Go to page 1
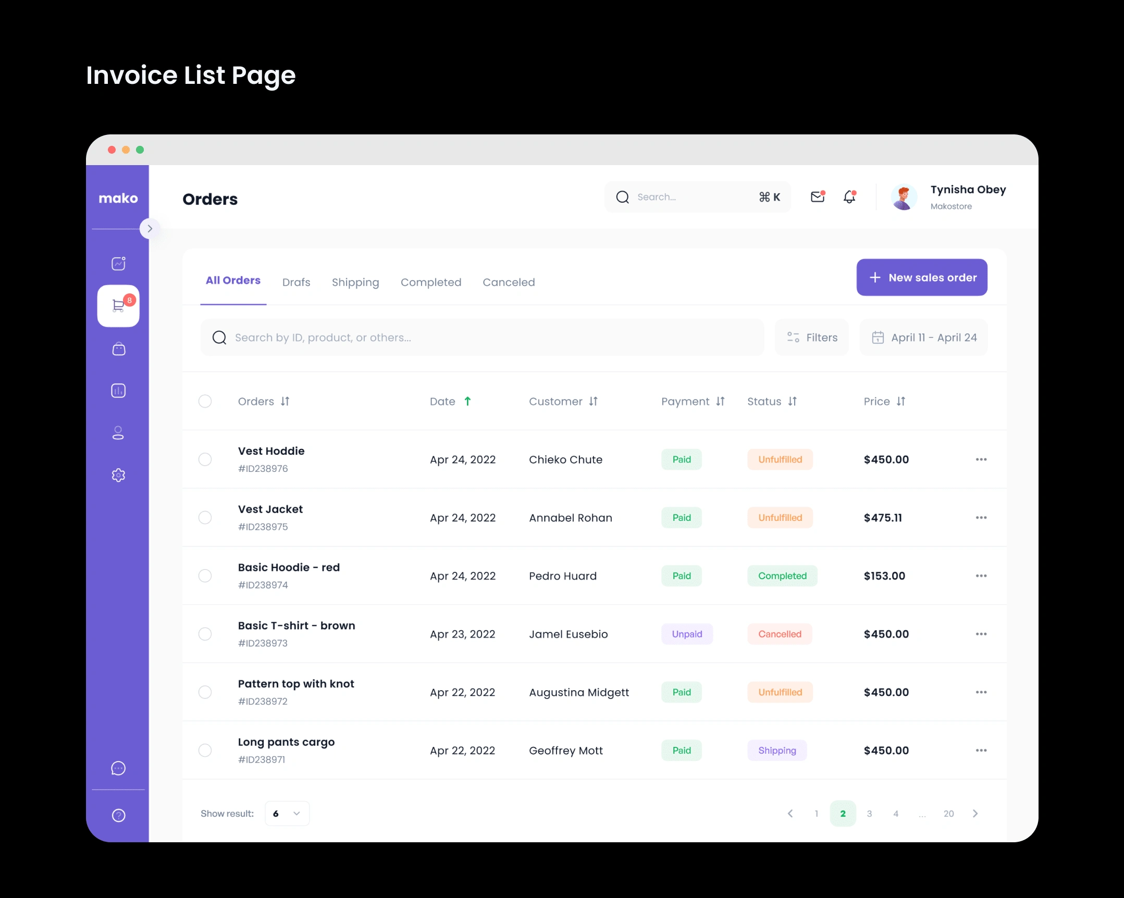 tap(817, 814)
